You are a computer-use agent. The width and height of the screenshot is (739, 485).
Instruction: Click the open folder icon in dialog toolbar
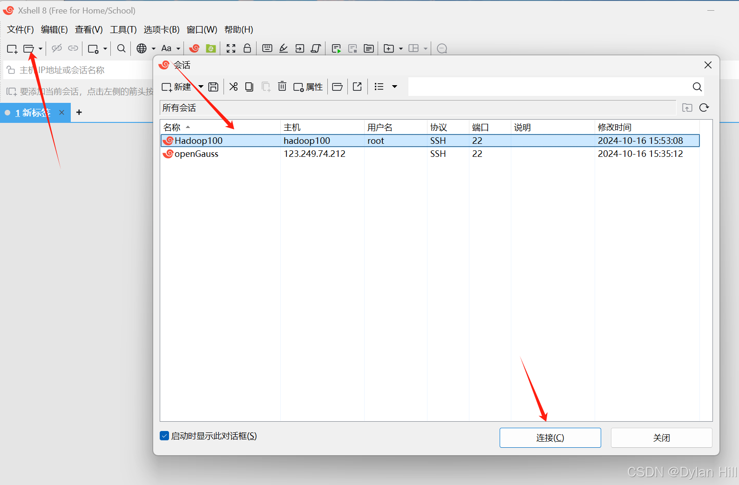tap(338, 87)
